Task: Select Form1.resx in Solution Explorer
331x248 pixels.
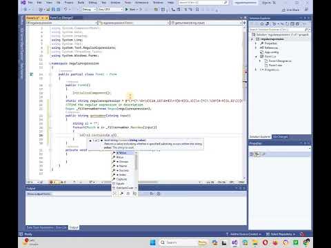Action: pyautogui.click(x=273, y=65)
